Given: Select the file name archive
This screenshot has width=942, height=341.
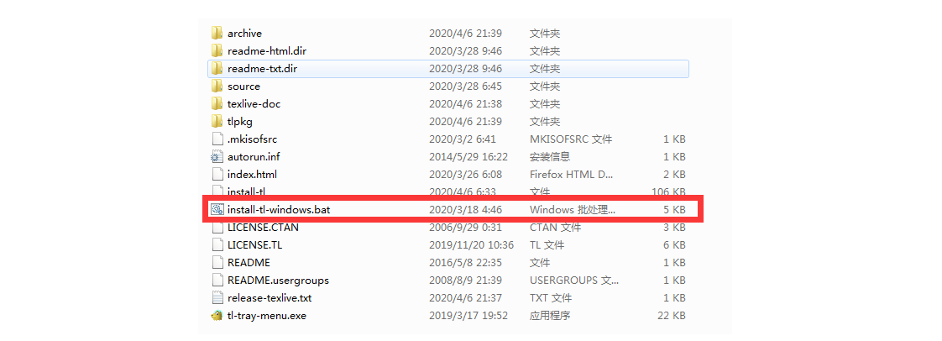Looking at the screenshot, I should [244, 33].
